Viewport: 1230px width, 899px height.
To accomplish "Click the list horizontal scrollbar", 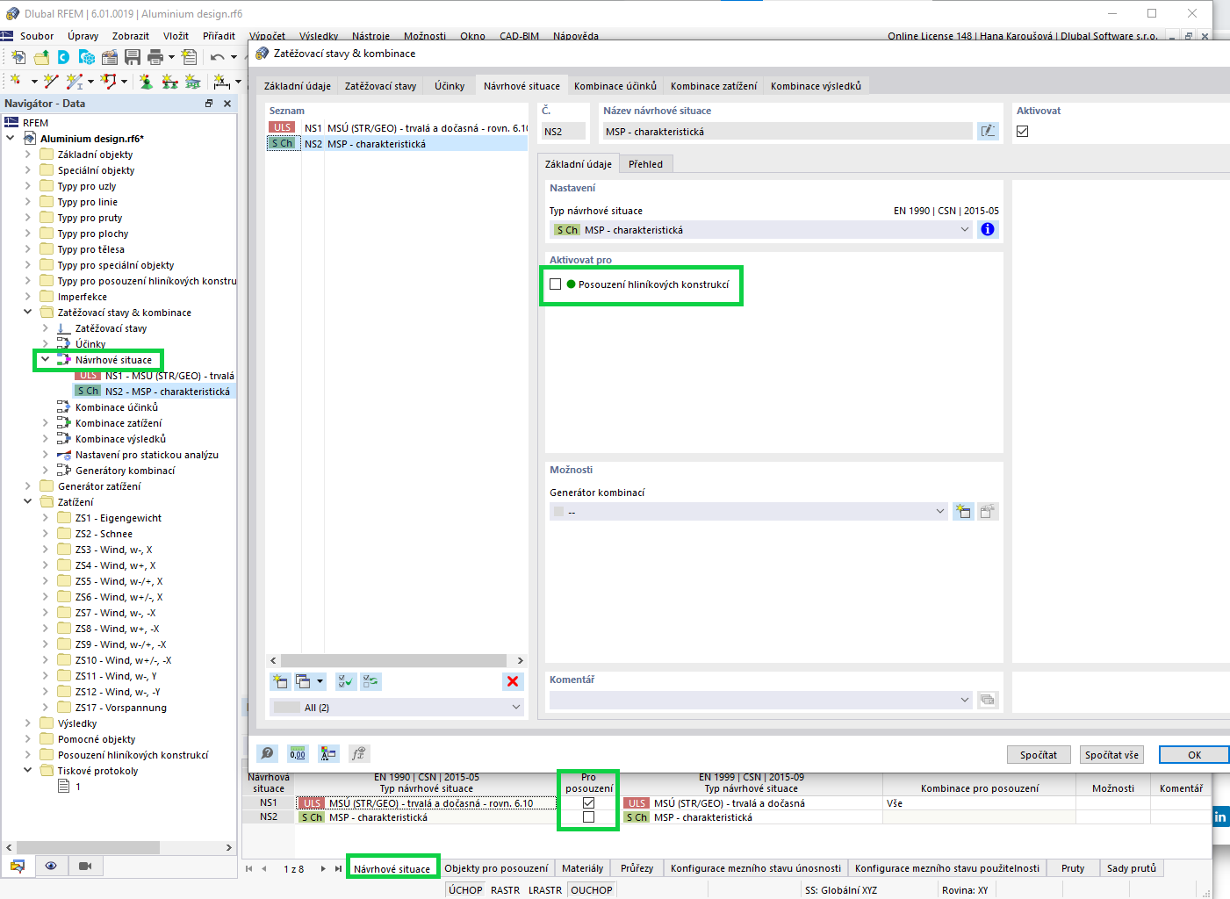I will coord(395,660).
